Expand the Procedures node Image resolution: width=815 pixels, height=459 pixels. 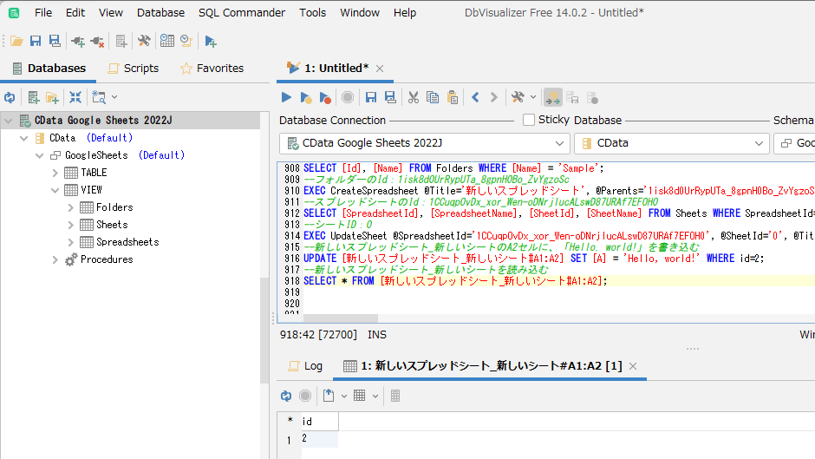[55, 259]
